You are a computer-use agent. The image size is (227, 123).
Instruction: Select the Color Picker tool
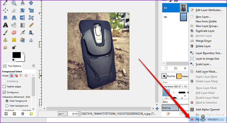click(x=5, y=3)
